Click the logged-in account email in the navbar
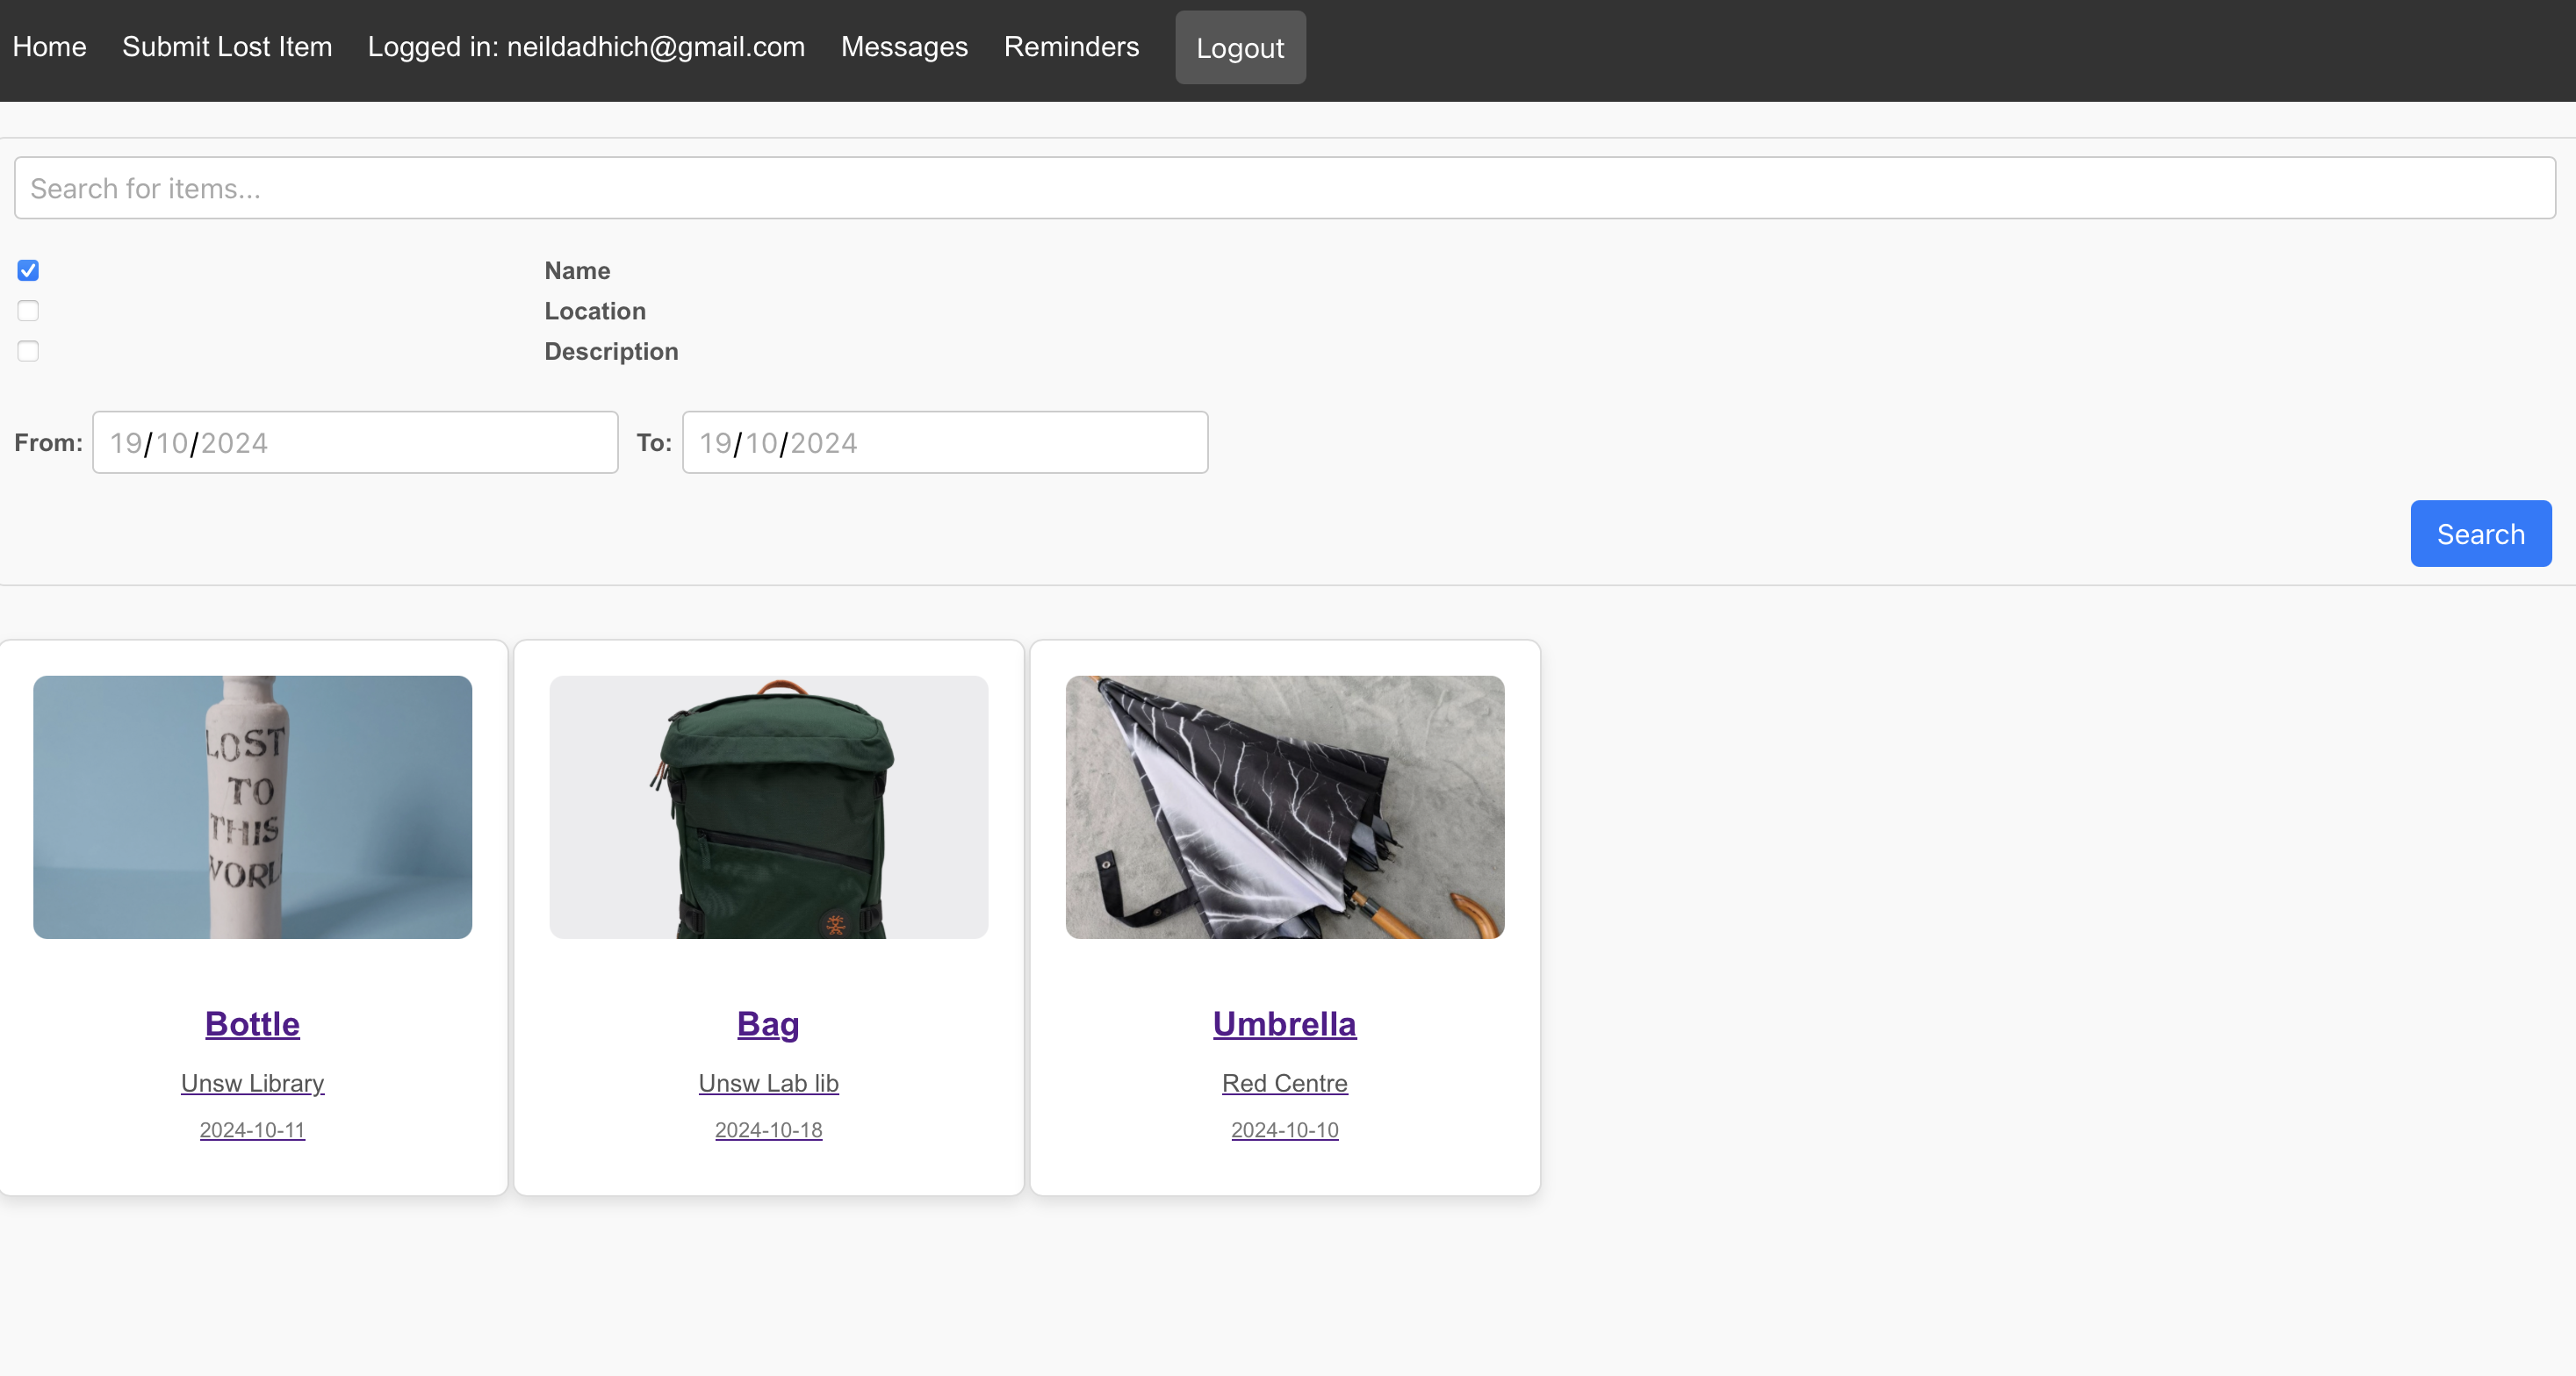Screen dimensions: 2576x1376 tap(586, 47)
